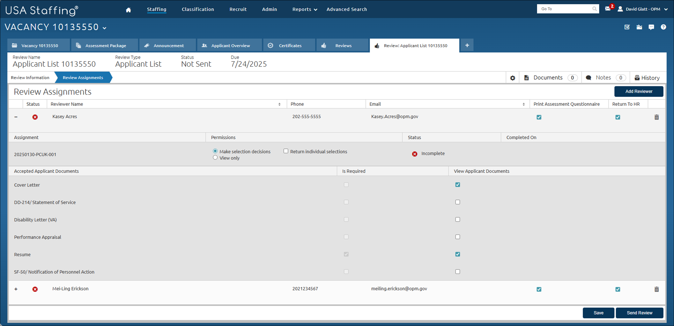674x326 pixels.
Task: Switch to the Certificates tab
Action: (289, 46)
